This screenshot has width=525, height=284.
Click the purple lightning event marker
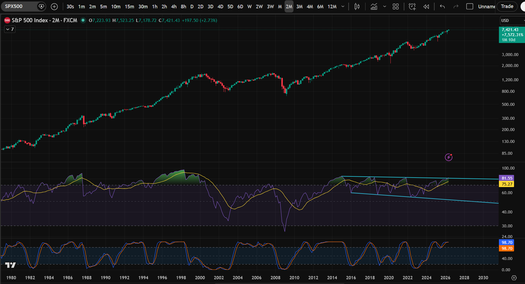point(449,157)
